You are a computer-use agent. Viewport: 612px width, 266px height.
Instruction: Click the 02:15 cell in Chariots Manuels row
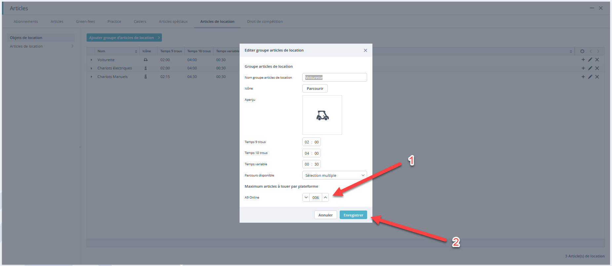165,77
